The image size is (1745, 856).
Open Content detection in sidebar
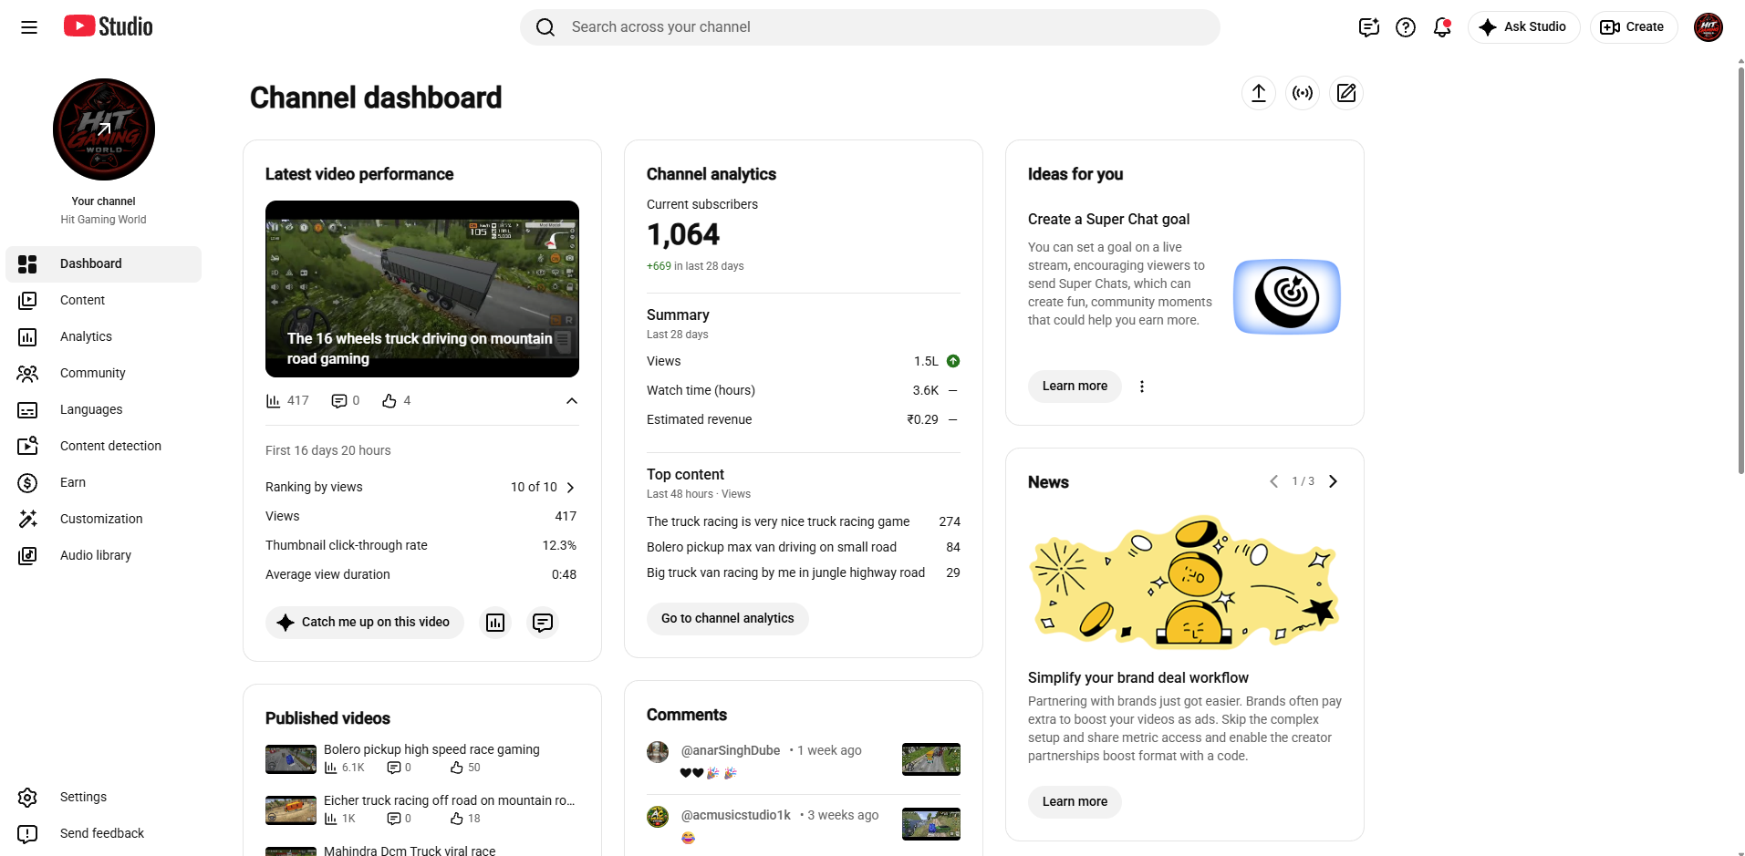point(103,447)
